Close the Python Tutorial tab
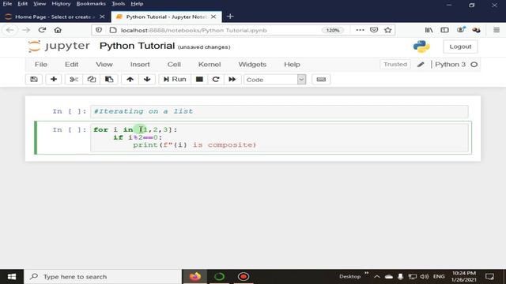506x284 pixels. tap(213, 17)
